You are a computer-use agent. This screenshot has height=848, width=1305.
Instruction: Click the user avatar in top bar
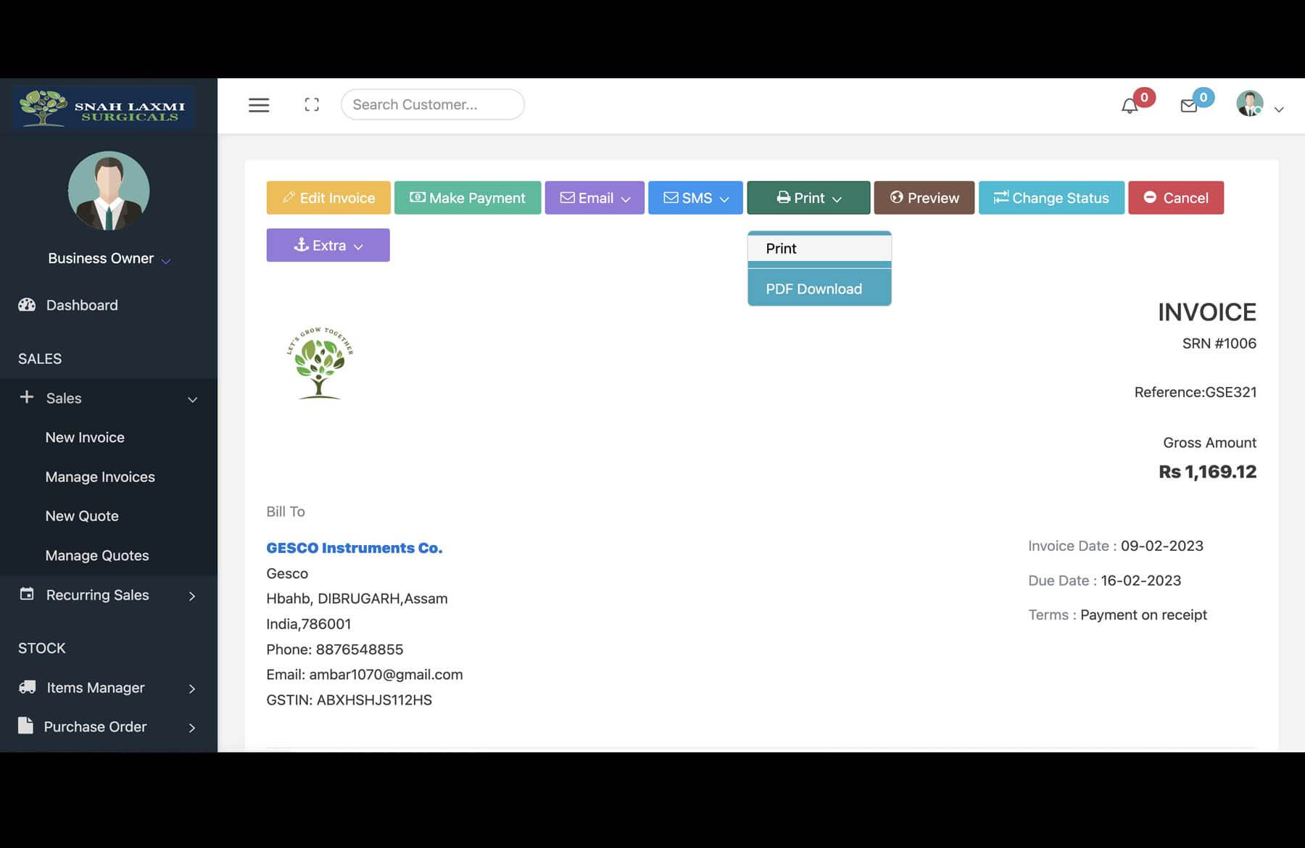[x=1250, y=104]
